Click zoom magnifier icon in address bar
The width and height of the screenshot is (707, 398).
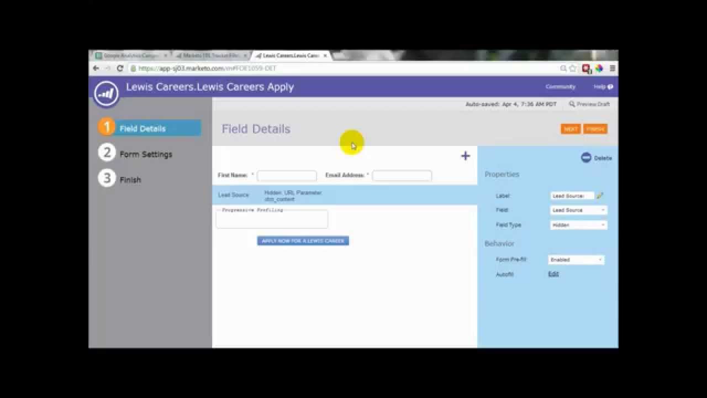click(563, 69)
